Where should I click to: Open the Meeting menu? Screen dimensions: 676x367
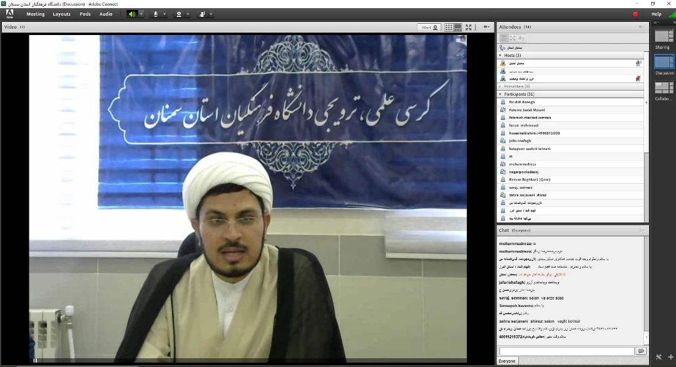[35, 14]
